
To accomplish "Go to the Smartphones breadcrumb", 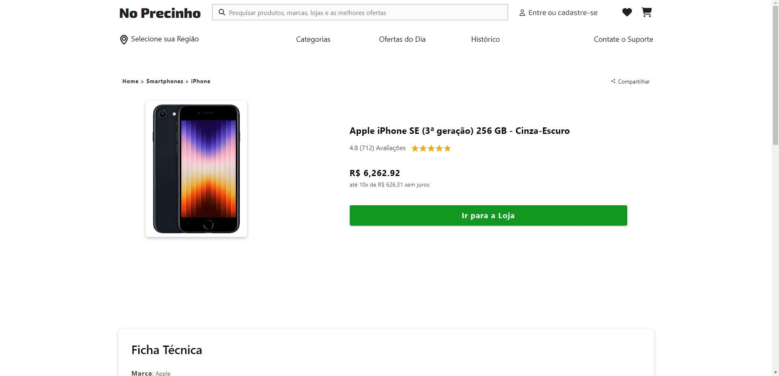I will [165, 82].
